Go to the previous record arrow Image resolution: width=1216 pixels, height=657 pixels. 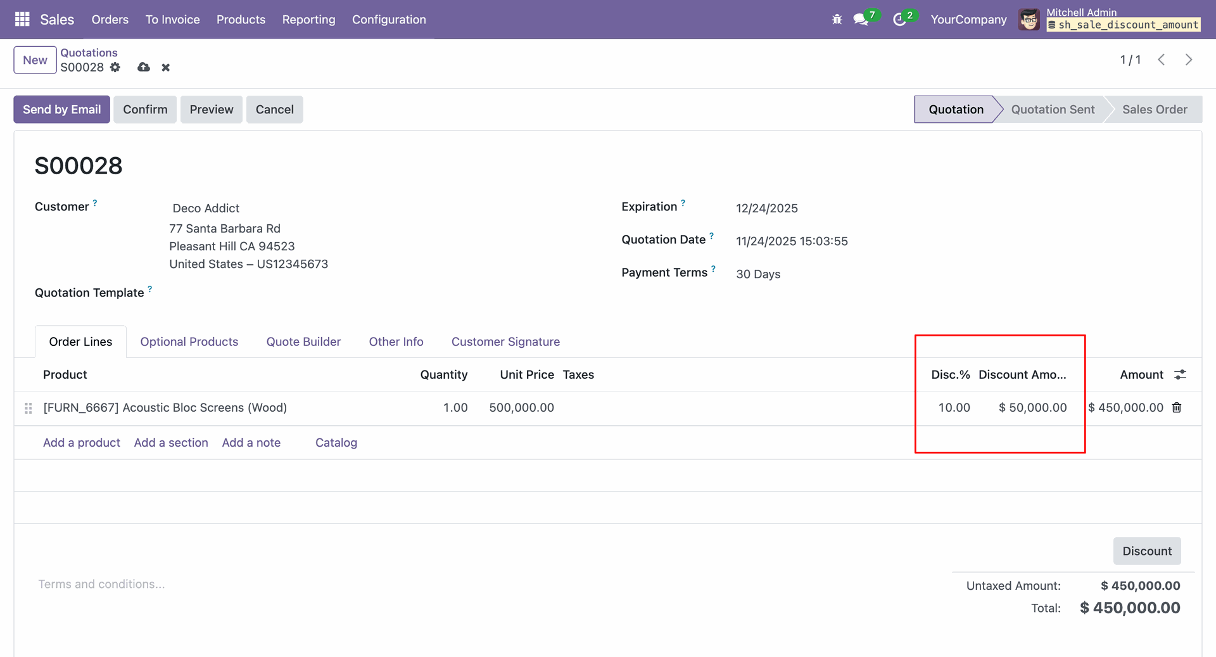[x=1162, y=60]
